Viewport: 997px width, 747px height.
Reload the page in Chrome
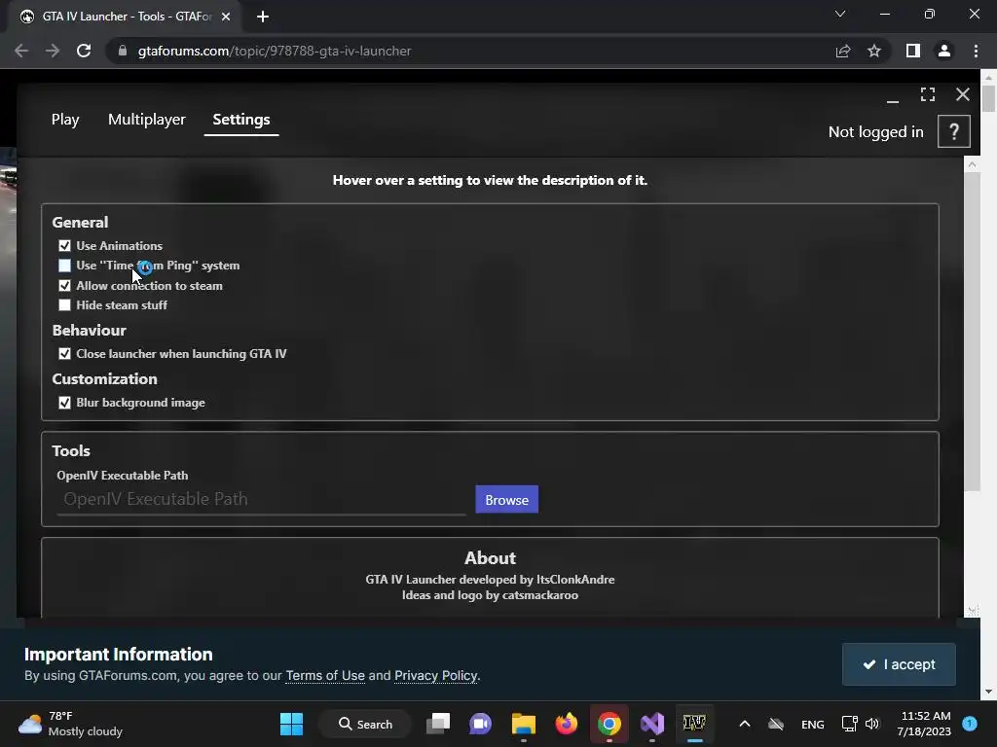(84, 51)
